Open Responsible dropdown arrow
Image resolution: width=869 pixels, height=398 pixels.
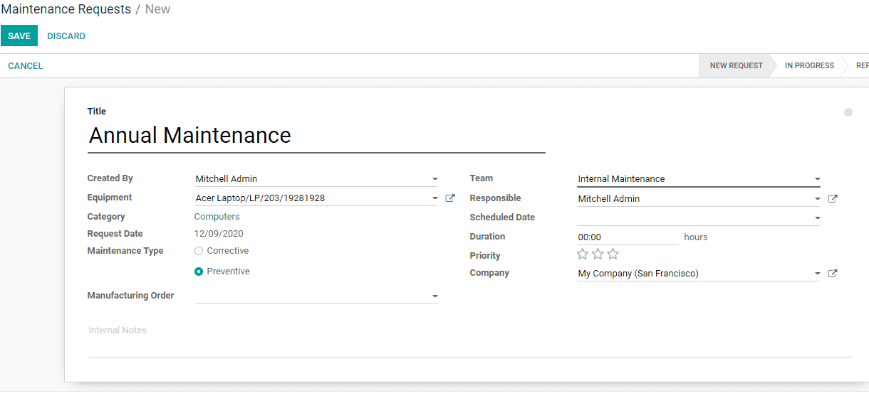coord(817,199)
